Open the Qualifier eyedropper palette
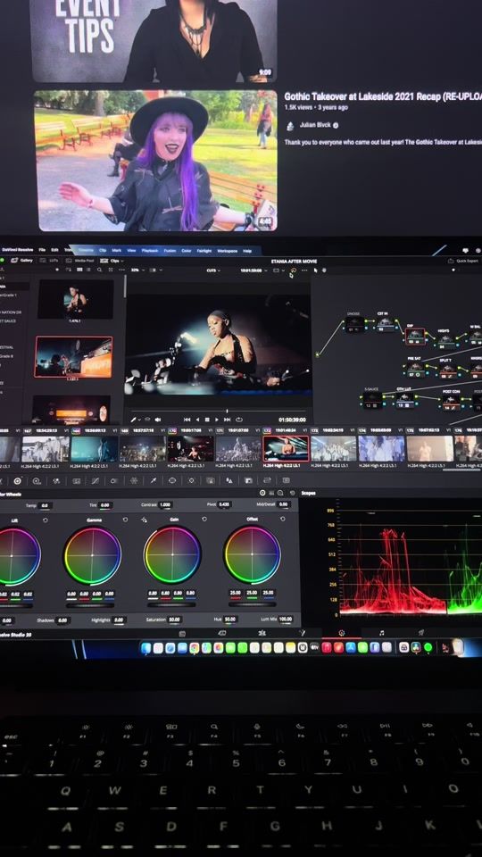The width and height of the screenshot is (482, 857). tap(153, 481)
